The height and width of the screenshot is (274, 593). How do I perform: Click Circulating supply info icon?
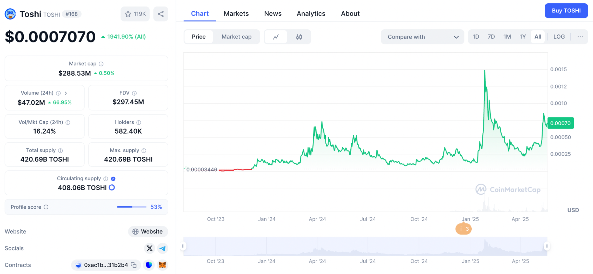point(106,179)
